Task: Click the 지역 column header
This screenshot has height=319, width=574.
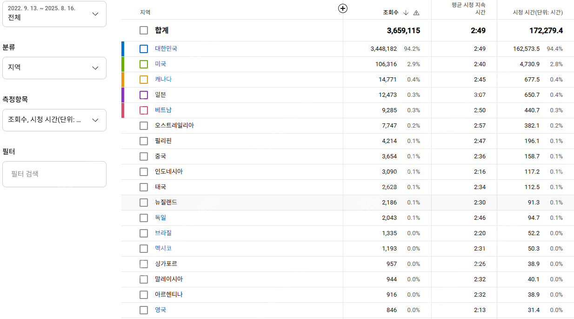Action: click(145, 13)
